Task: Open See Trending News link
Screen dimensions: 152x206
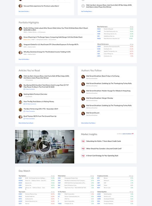Action: [x=87, y=11]
